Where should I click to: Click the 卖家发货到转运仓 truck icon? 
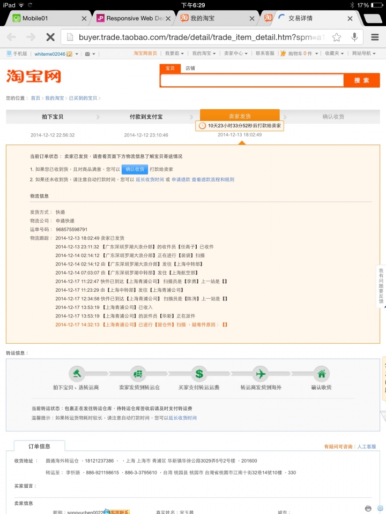[138, 374]
